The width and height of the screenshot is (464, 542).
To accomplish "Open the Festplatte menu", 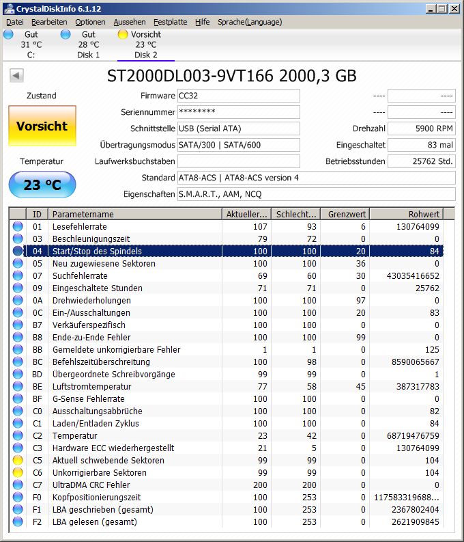I will 171,22.
